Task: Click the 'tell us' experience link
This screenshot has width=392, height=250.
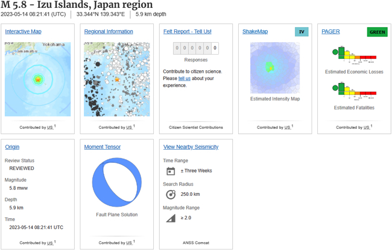Action: pos(184,78)
